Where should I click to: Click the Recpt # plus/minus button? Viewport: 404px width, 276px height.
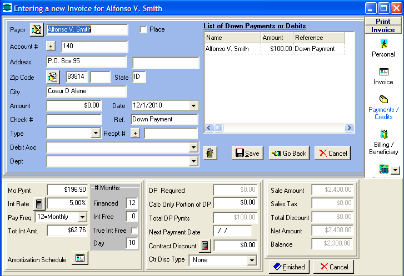135,133
